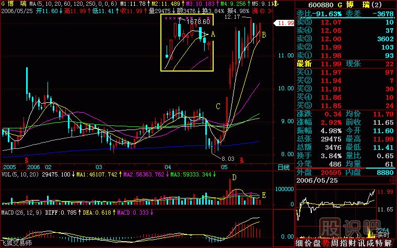Click the 解 tab at bottom right

tap(389, 243)
